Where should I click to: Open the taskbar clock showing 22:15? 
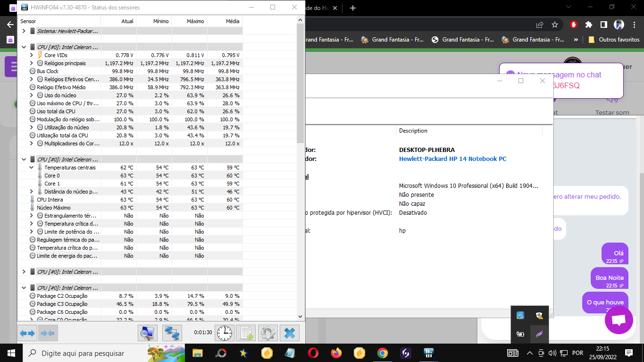coord(602,353)
